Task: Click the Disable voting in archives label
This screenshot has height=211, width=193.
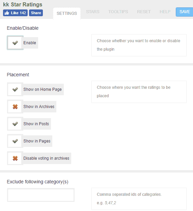Action: pyautogui.click(x=47, y=158)
